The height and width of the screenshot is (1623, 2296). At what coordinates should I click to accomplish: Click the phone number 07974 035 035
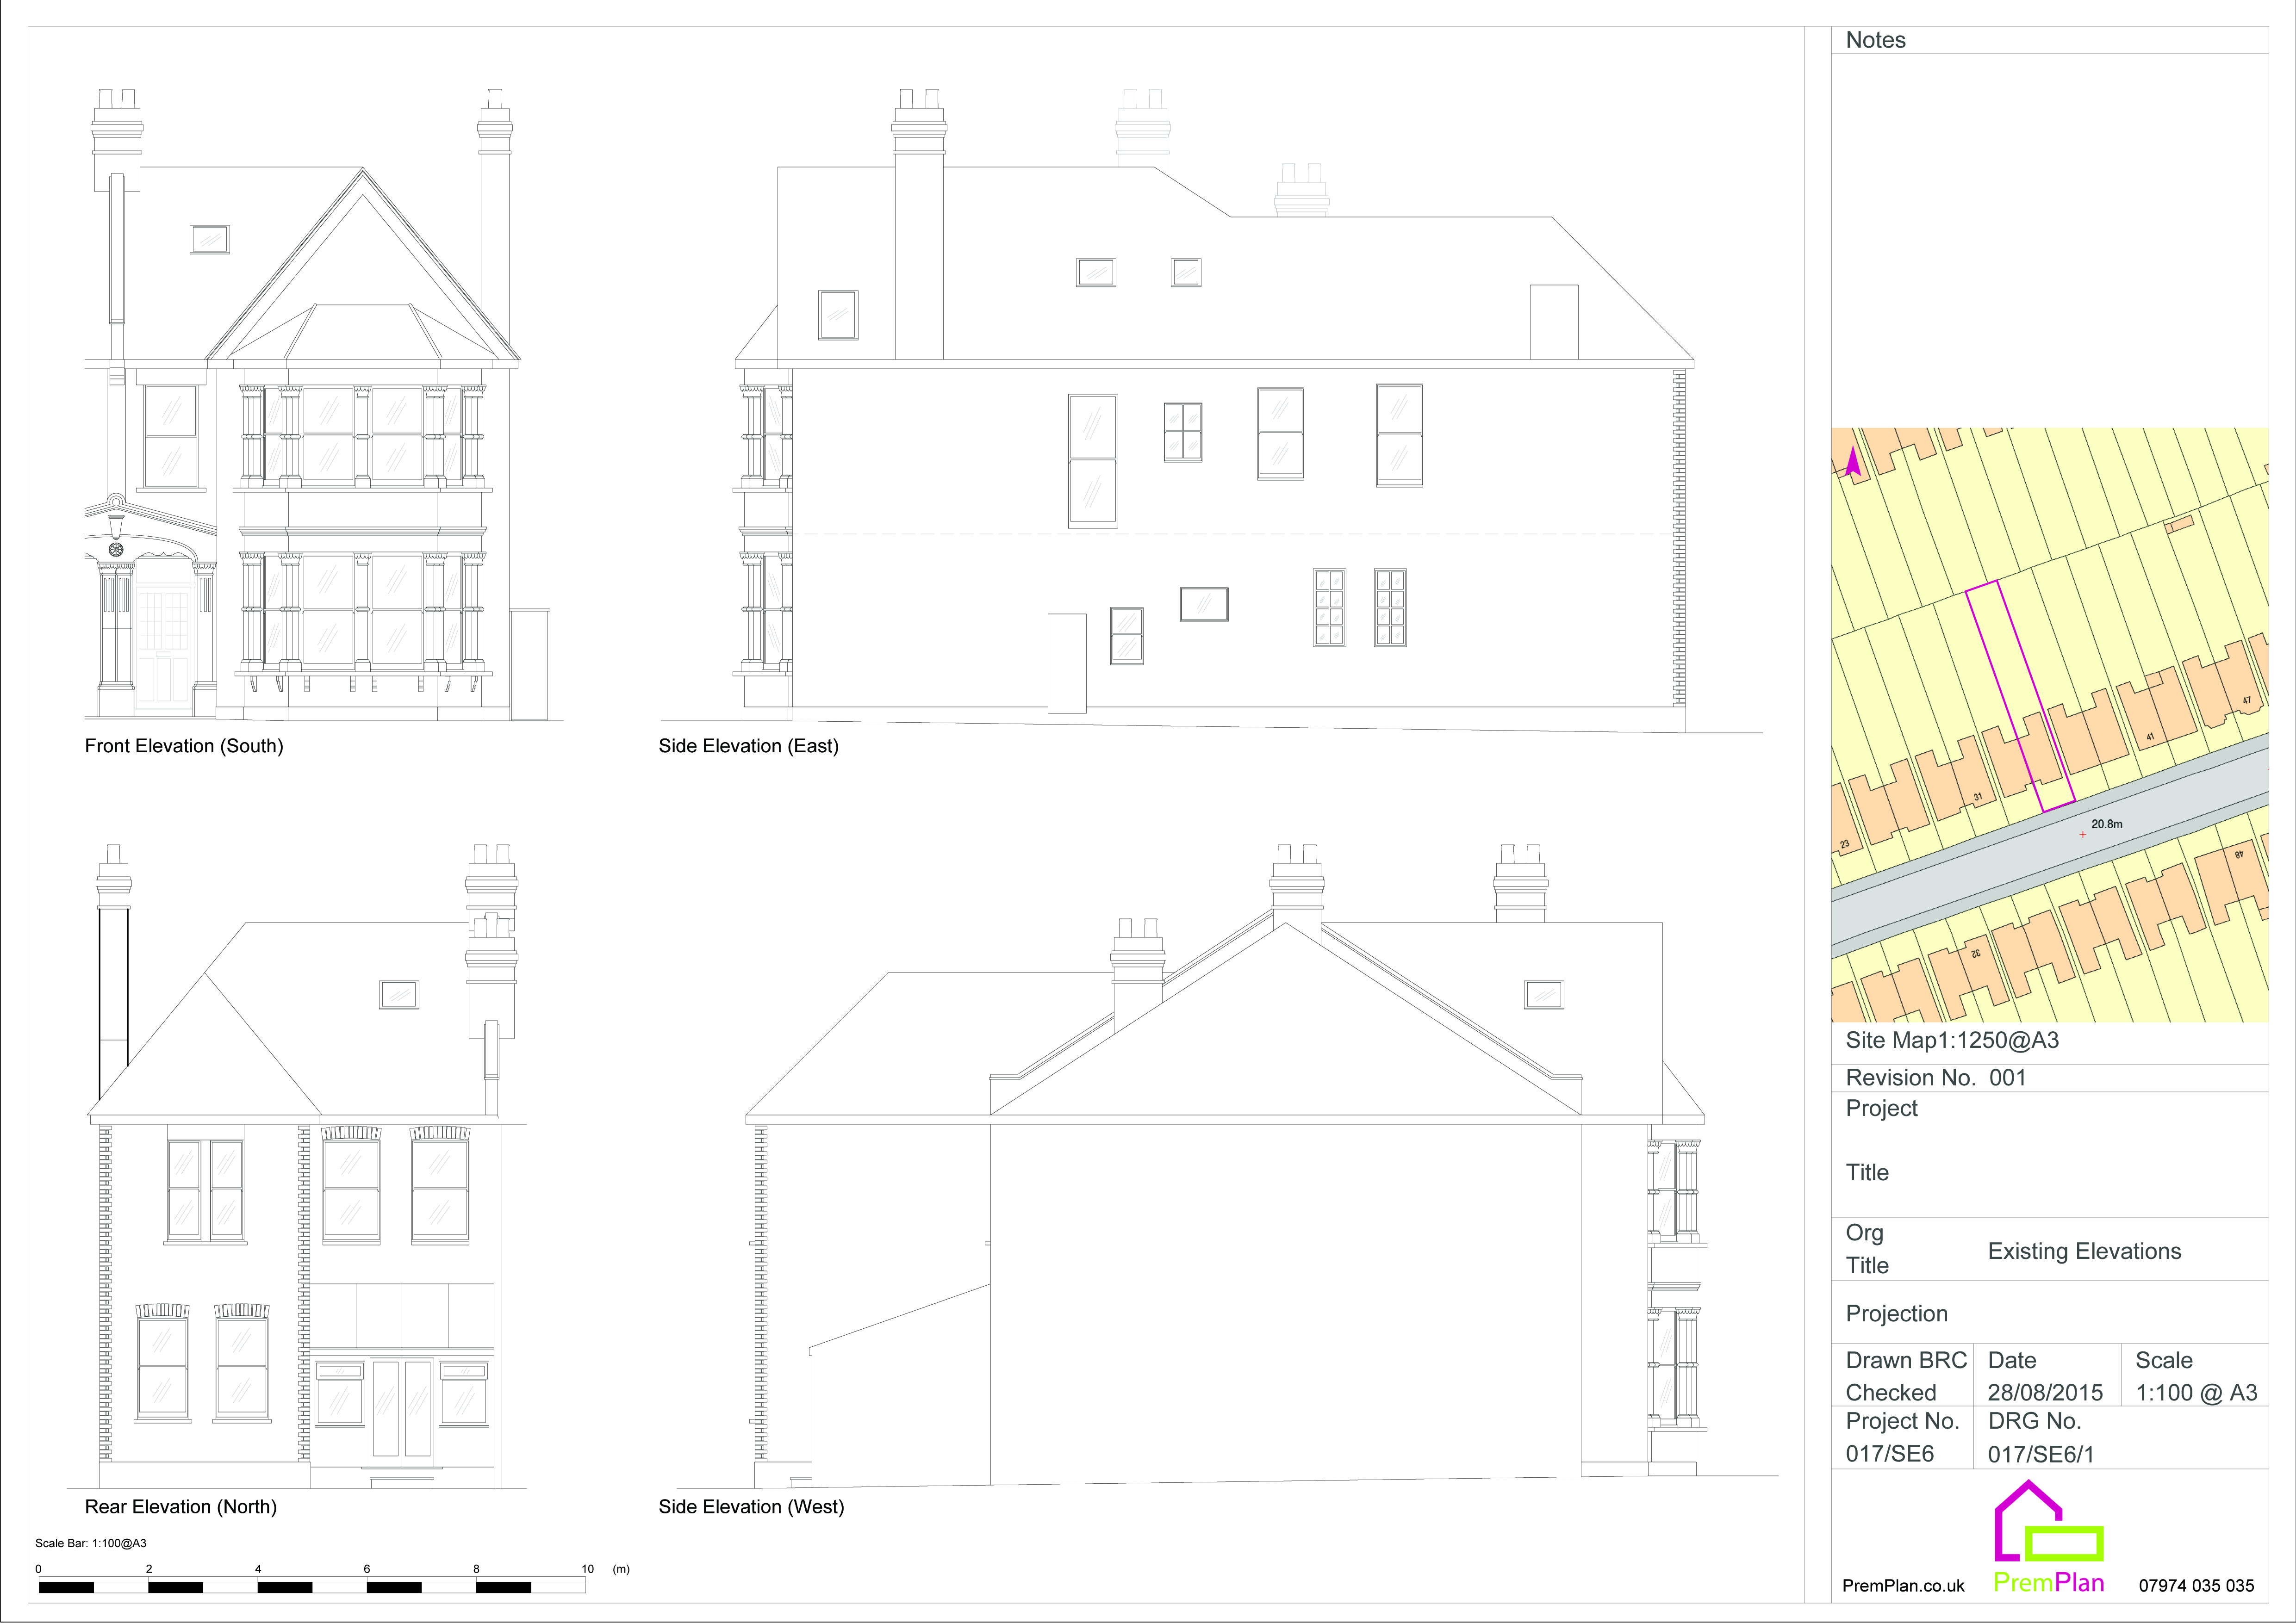point(2196,1586)
